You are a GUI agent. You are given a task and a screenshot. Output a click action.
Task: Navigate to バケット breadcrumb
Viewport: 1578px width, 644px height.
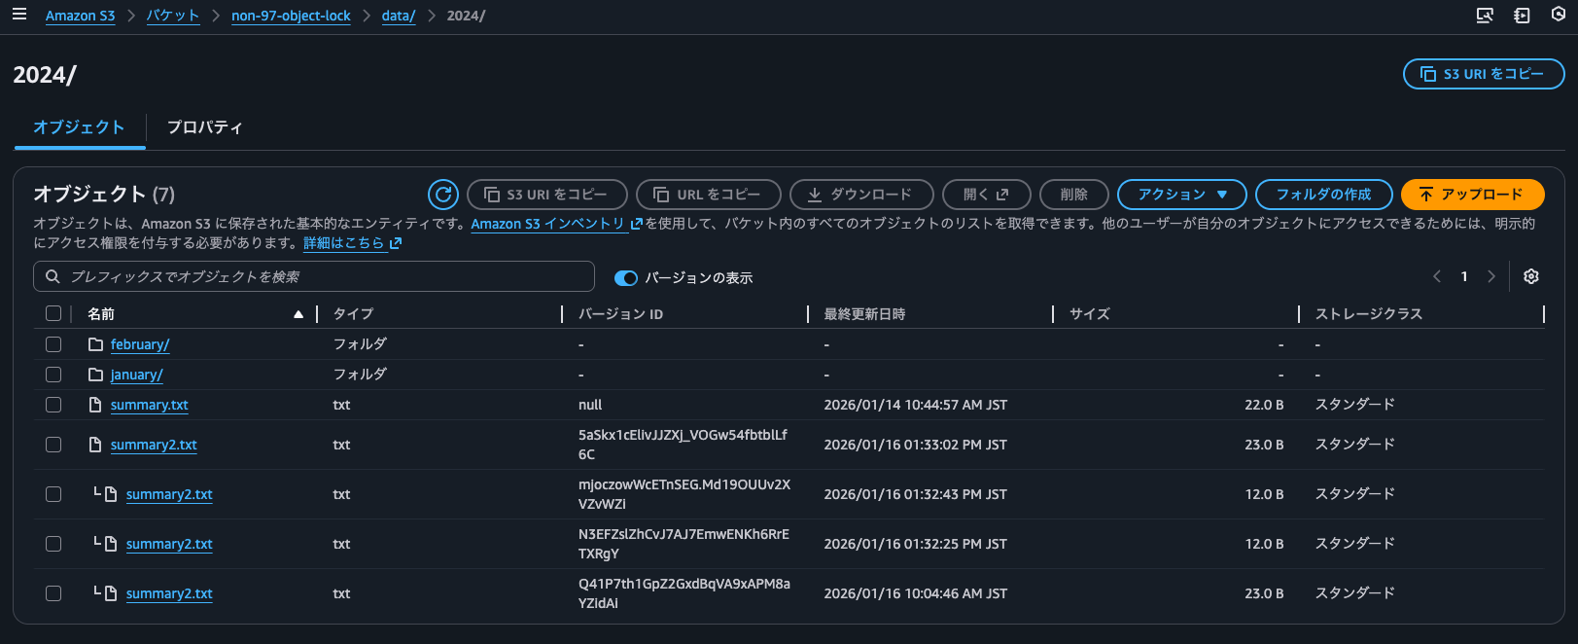(x=172, y=16)
